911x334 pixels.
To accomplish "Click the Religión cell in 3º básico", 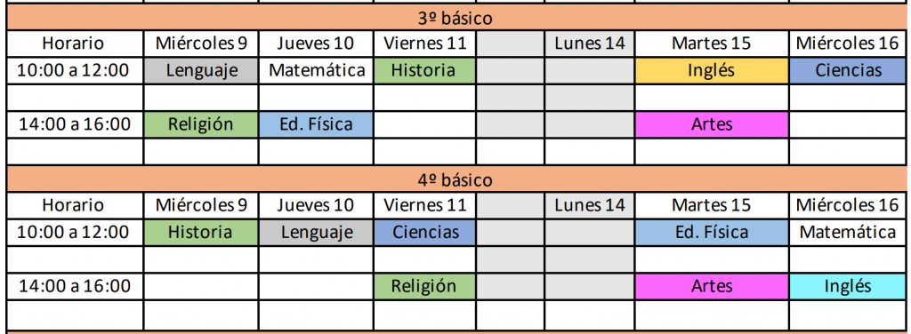I will (201, 124).
